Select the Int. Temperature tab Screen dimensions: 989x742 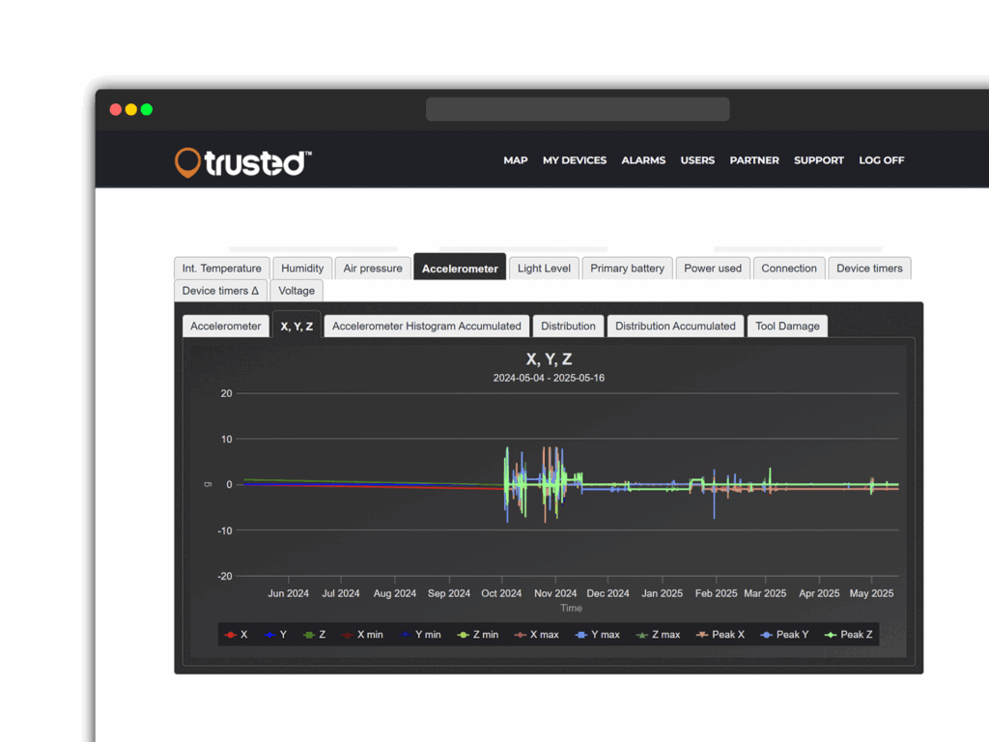(221, 269)
